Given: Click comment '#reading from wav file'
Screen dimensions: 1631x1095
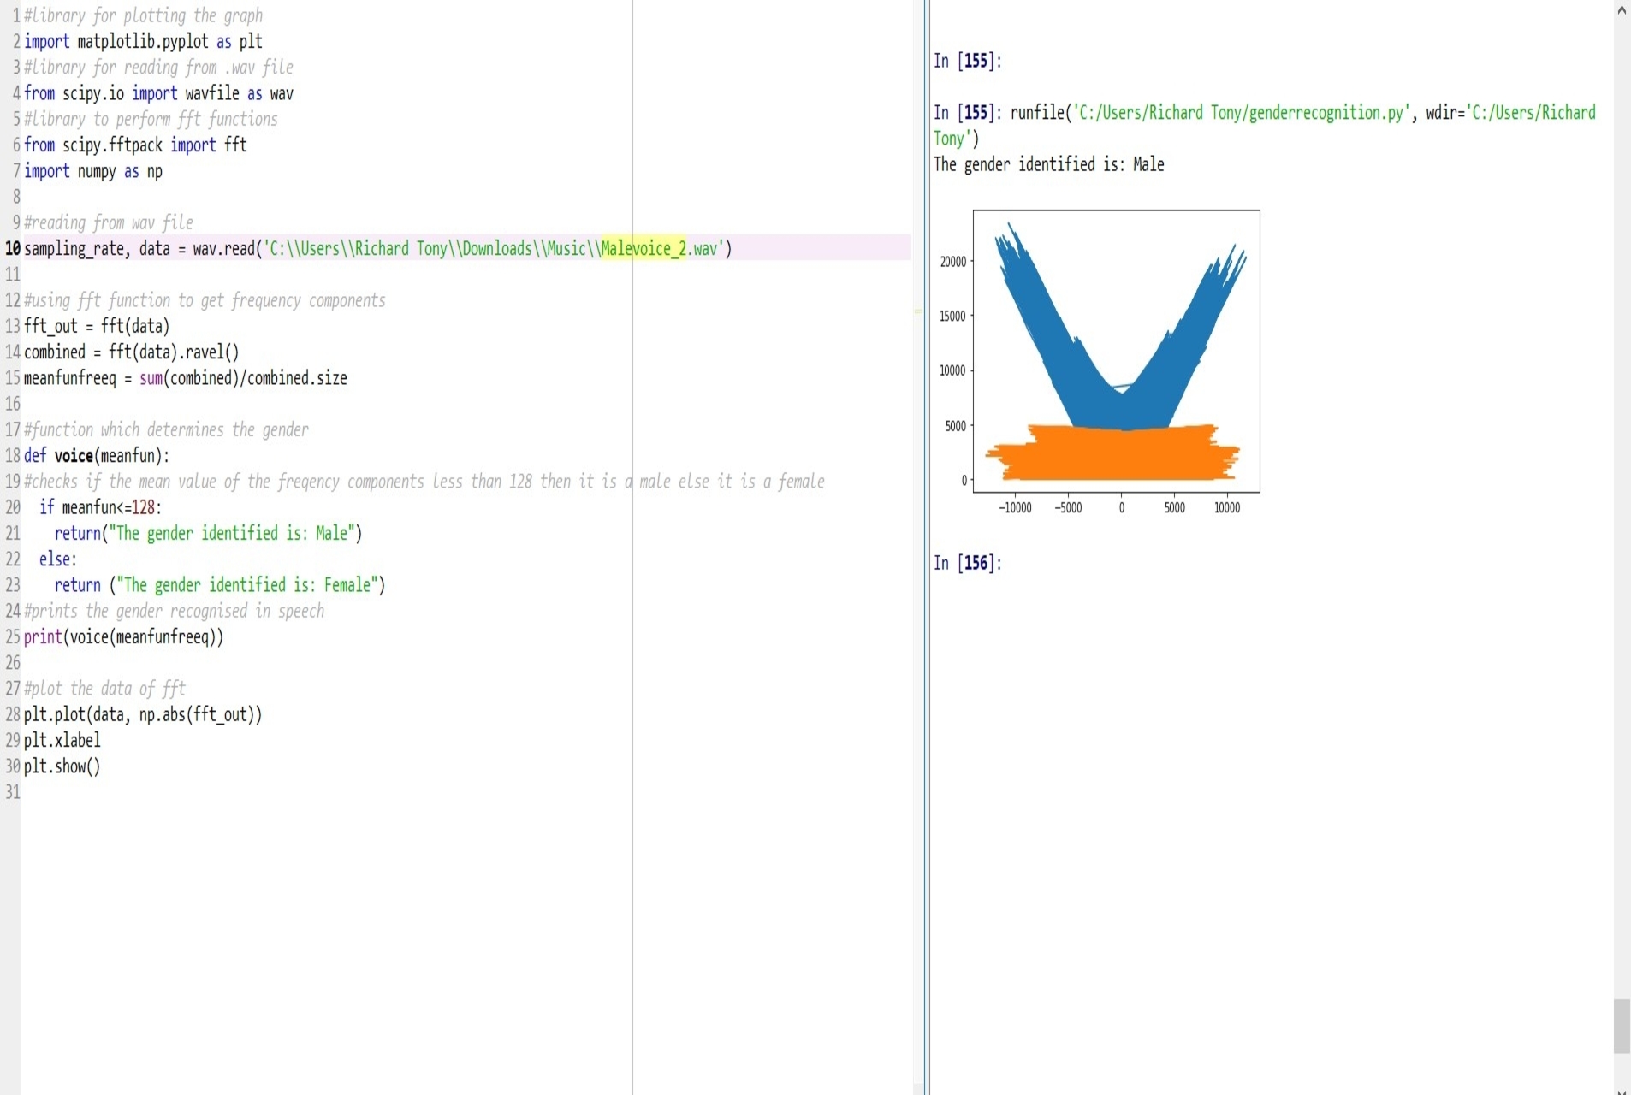Looking at the screenshot, I should point(109,222).
